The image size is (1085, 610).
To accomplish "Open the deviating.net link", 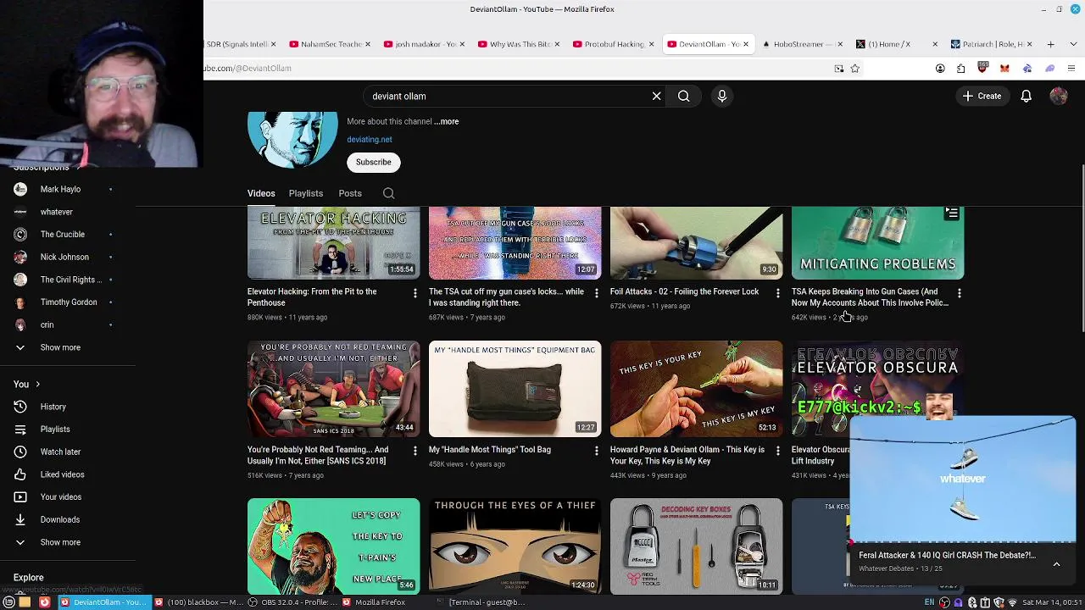I will coord(369,139).
